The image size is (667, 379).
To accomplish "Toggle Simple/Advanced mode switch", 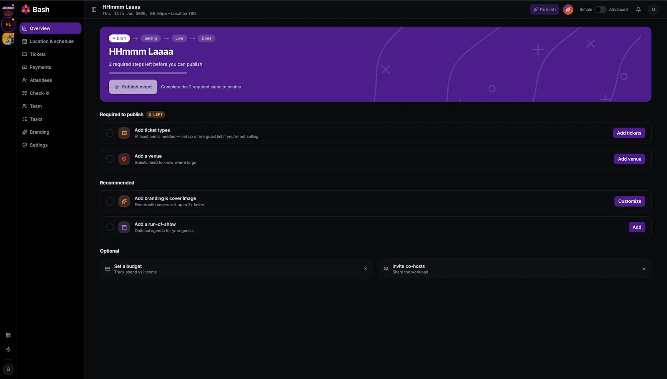I will (600, 10).
